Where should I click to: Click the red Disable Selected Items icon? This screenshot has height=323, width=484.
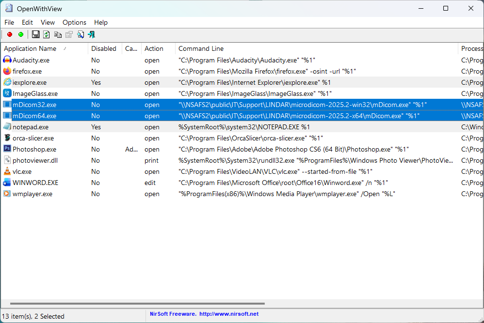click(10, 34)
